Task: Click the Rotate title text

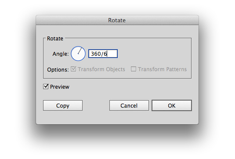Action: click(117, 20)
